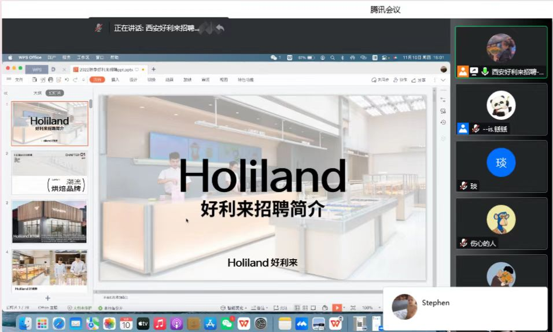Click the Podcasts icon in the Dock

pyautogui.click(x=177, y=323)
